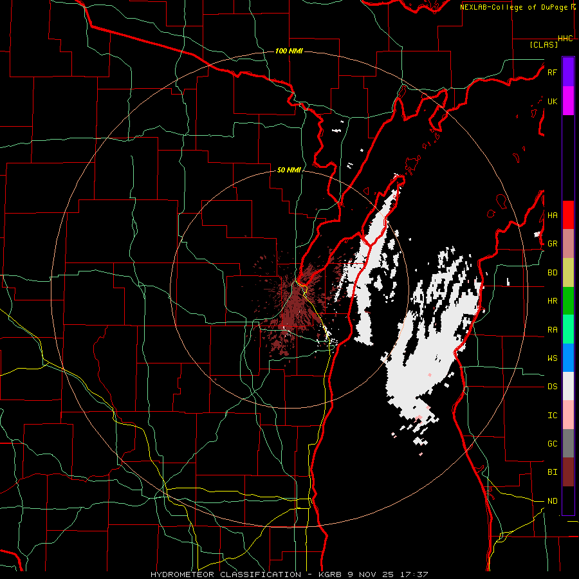Click the ND legend label
Viewport: 579px width, 579px height.
coord(552,501)
